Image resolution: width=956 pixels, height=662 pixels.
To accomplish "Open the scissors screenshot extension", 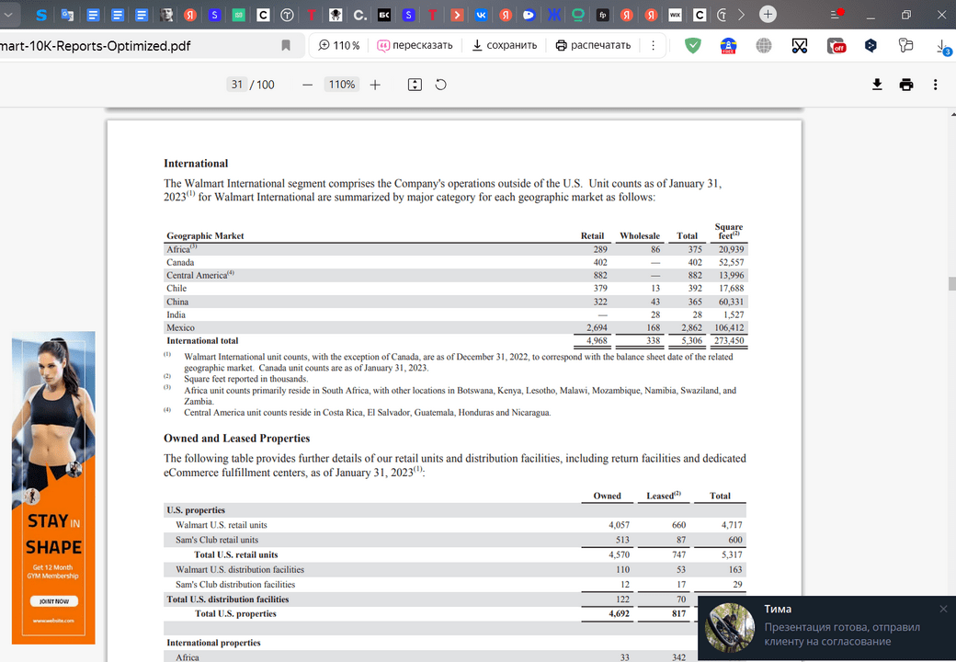I will point(800,45).
